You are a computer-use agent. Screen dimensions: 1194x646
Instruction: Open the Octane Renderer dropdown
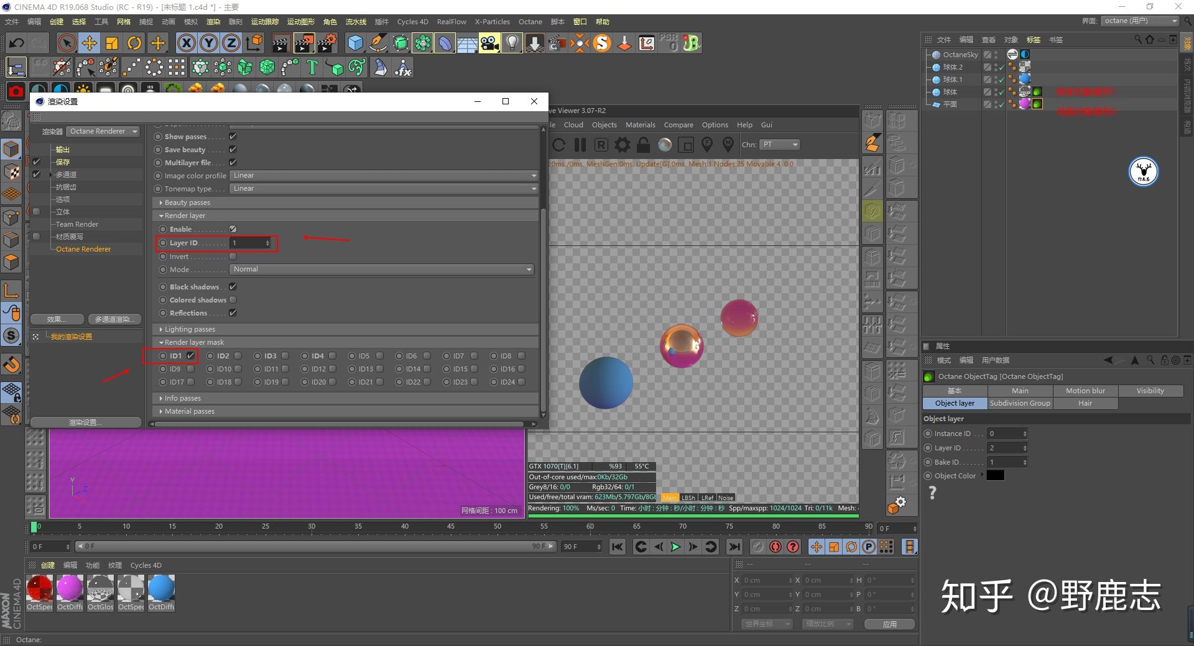tap(103, 132)
